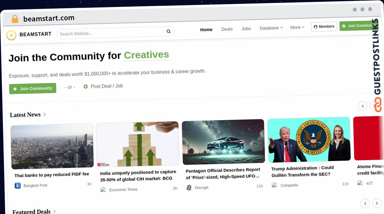Click the highlighted word Creatives
The image size is (384, 214).
(x=146, y=55)
